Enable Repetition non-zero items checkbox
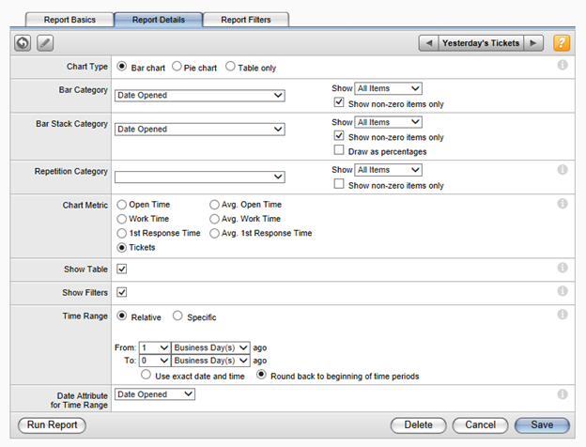This screenshot has height=447, width=586. tap(339, 184)
